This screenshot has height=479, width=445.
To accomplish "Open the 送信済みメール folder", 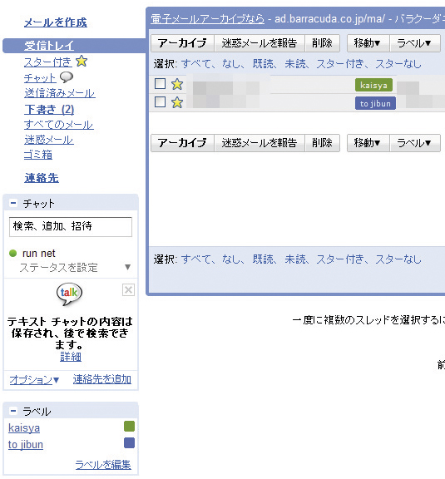I will click(x=60, y=93).
